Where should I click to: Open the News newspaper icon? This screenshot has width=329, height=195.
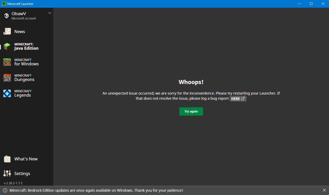point(7,32)
